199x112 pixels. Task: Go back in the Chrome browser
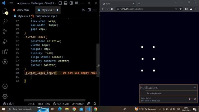pyautogui.click(x=103, y=9)
